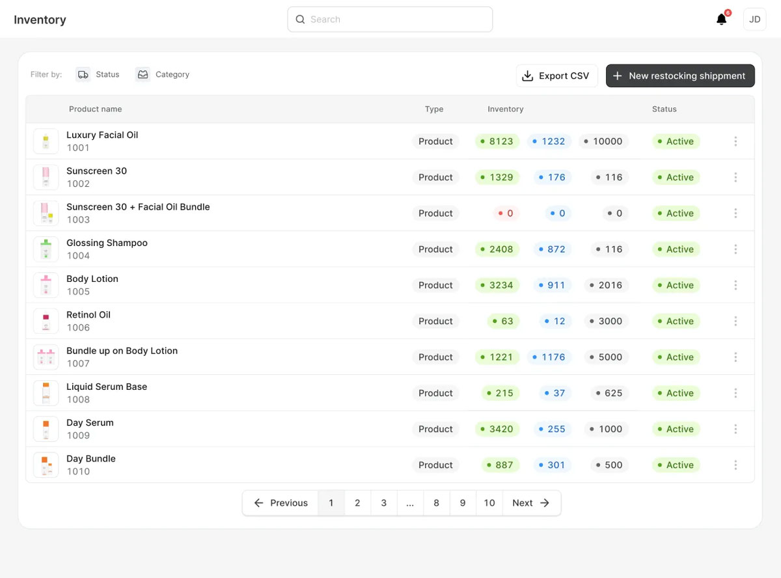The width and height of the screenshot is (781, 578).
Task: Open the Status filter dropdown
Action: point(98,74)
